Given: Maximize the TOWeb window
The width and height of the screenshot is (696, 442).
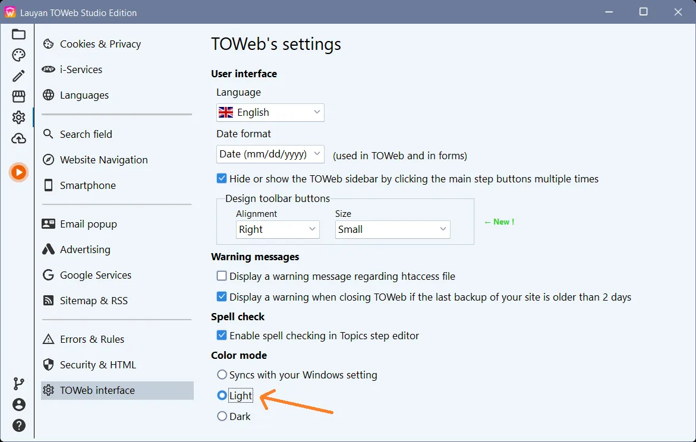Looking at the screenshot, I should coord(643,12).
